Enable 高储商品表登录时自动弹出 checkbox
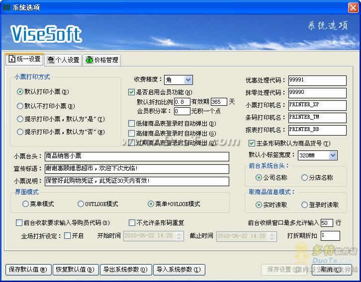Viewport: 361px width, 282px height. pos(131,133)
